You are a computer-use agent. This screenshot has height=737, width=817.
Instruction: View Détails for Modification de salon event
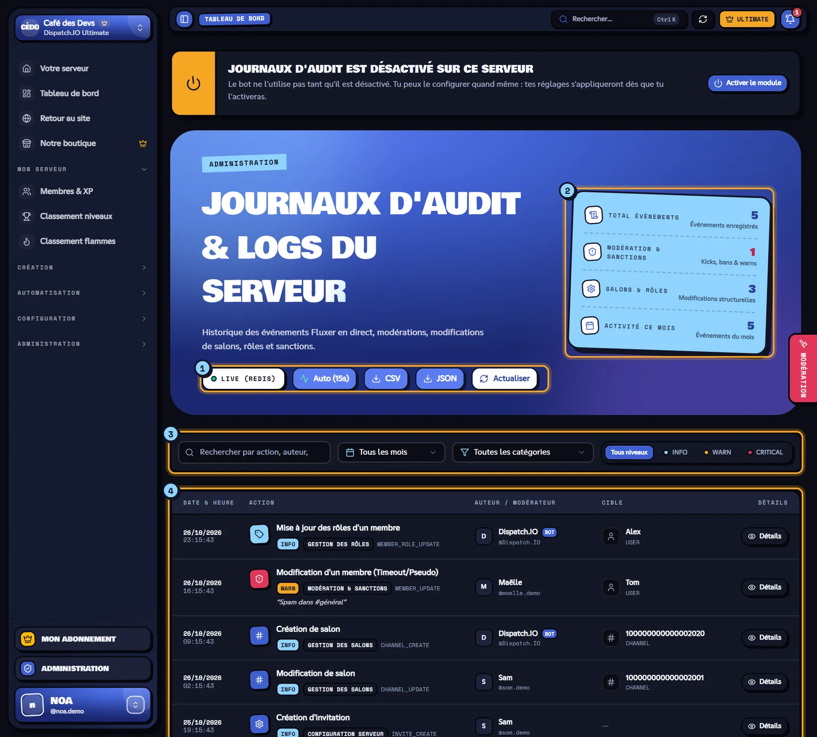point(765,682)
